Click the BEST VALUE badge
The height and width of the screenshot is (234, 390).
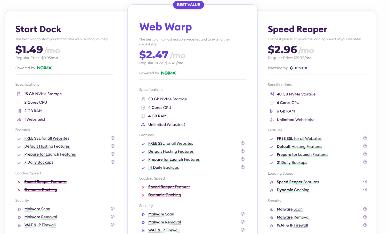[x=188, y=5]
